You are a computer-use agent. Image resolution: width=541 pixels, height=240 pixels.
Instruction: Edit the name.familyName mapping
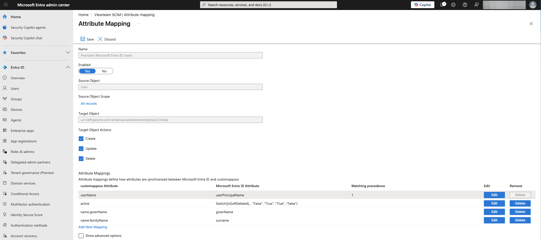point(494,220)
